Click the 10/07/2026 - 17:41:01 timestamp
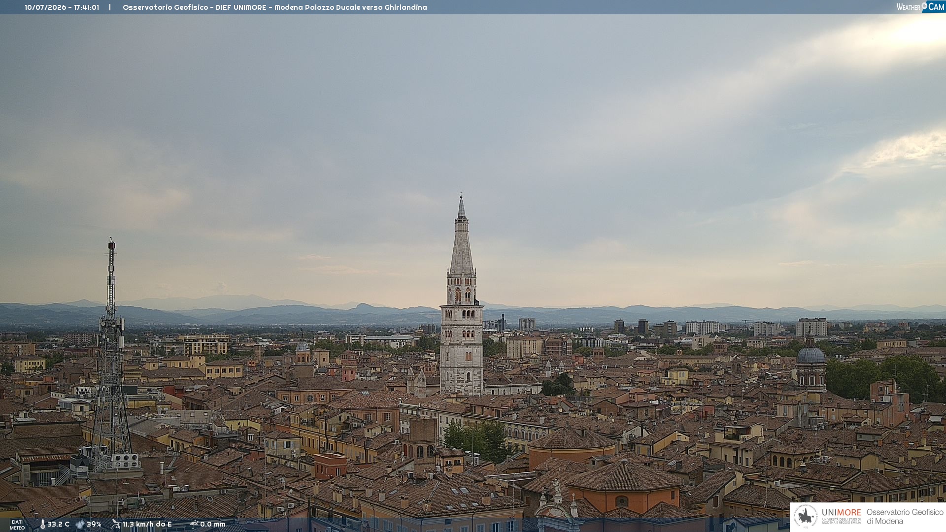Viewport: 946px width, 532px height. [62, 7]
